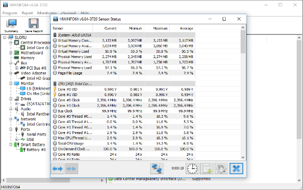Expand the USB ports node
Viewport: 303px width, 190px height.
[17, 139]
